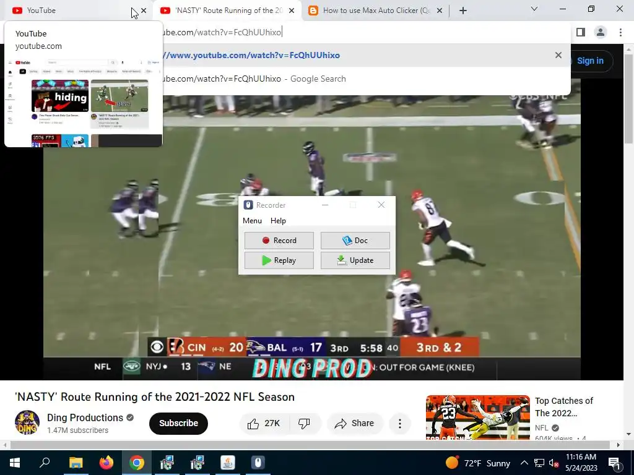The width and height of the screenshot is (634, 475).
Task: Open the network tray icon
Action: [x=539, y=463]
